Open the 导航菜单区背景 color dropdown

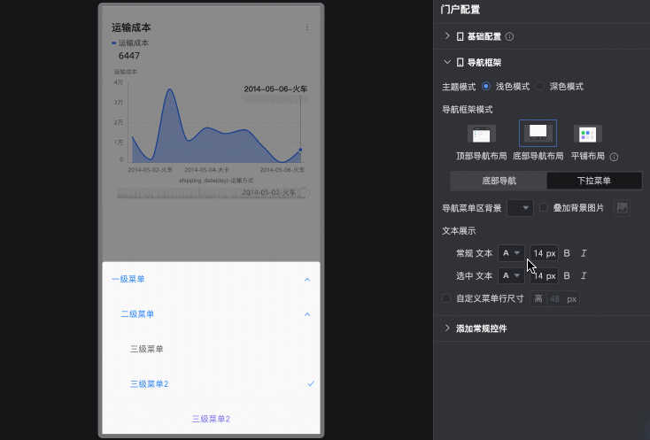click(520, 208)
